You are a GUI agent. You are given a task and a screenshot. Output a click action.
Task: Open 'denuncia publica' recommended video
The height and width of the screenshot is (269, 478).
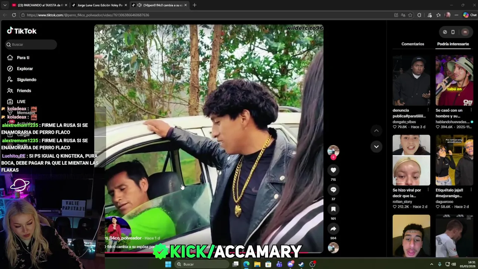coord(411,81)
